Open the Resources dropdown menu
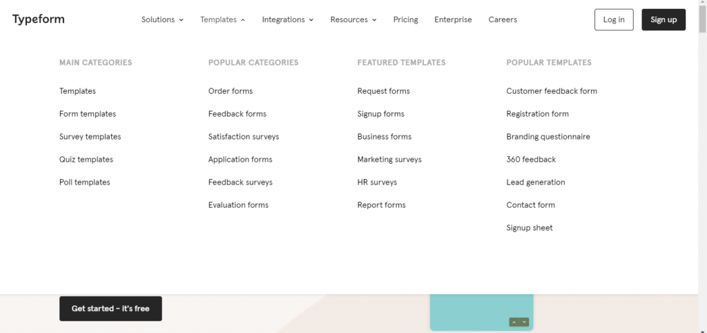The width and height of the screenshot is (707, 333). click(x=353, y=20)
